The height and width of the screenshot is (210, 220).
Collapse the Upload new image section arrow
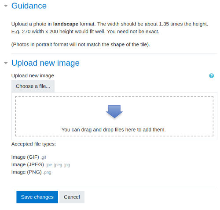pos(6,63)
